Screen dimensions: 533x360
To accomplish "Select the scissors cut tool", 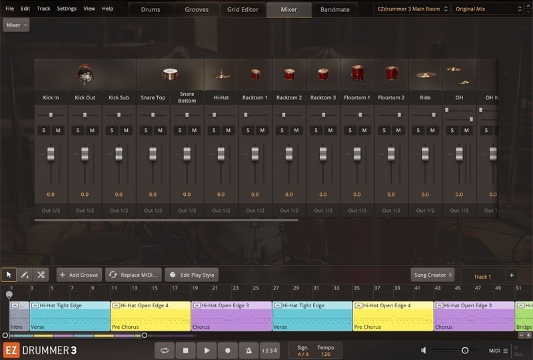I will 41,275.
